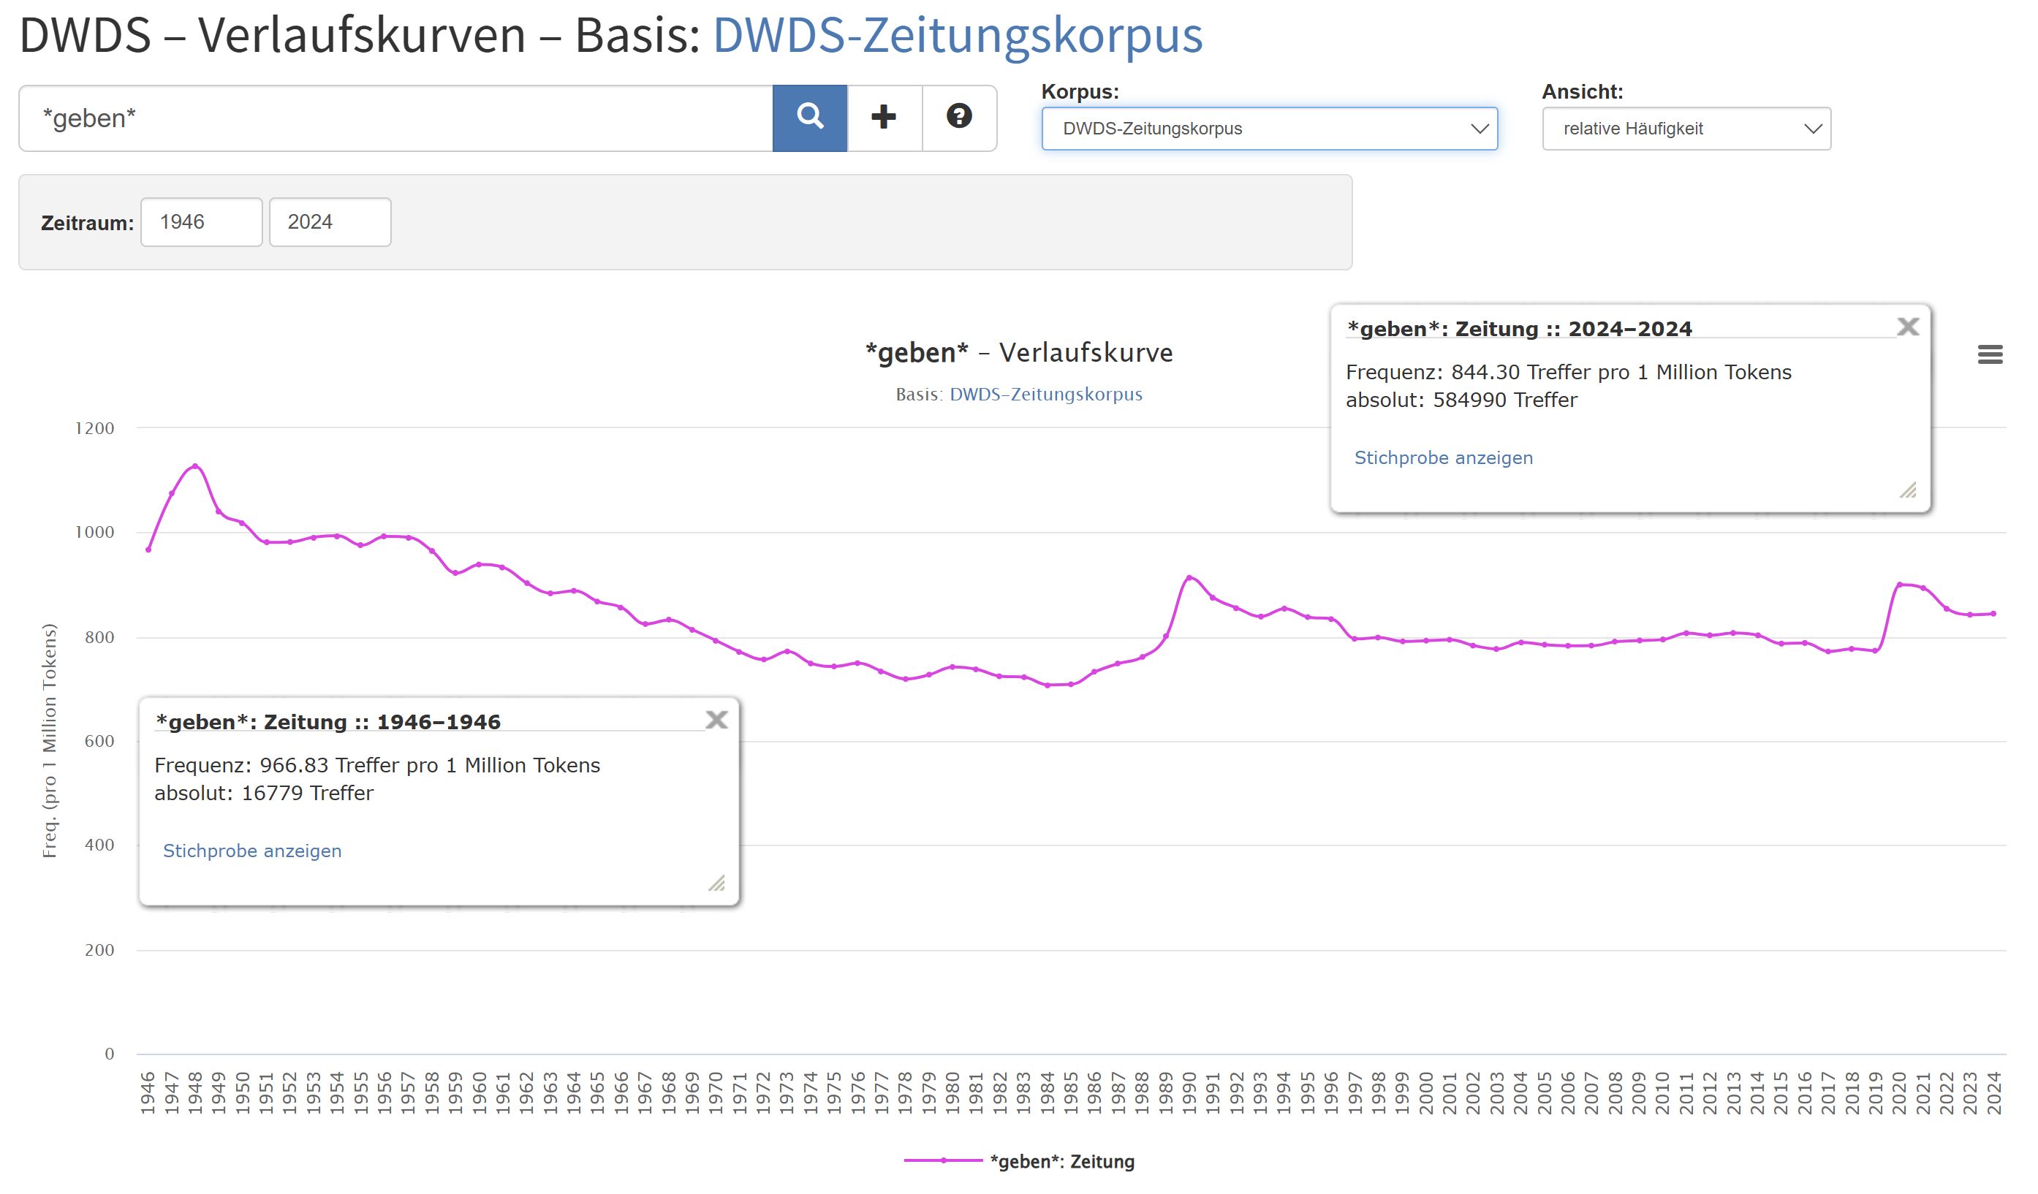Toggle the *geben*: Zeitung legend series
Image resolution: width=2038 pixels, height=1194 pixels.
click(1060, 1161)
